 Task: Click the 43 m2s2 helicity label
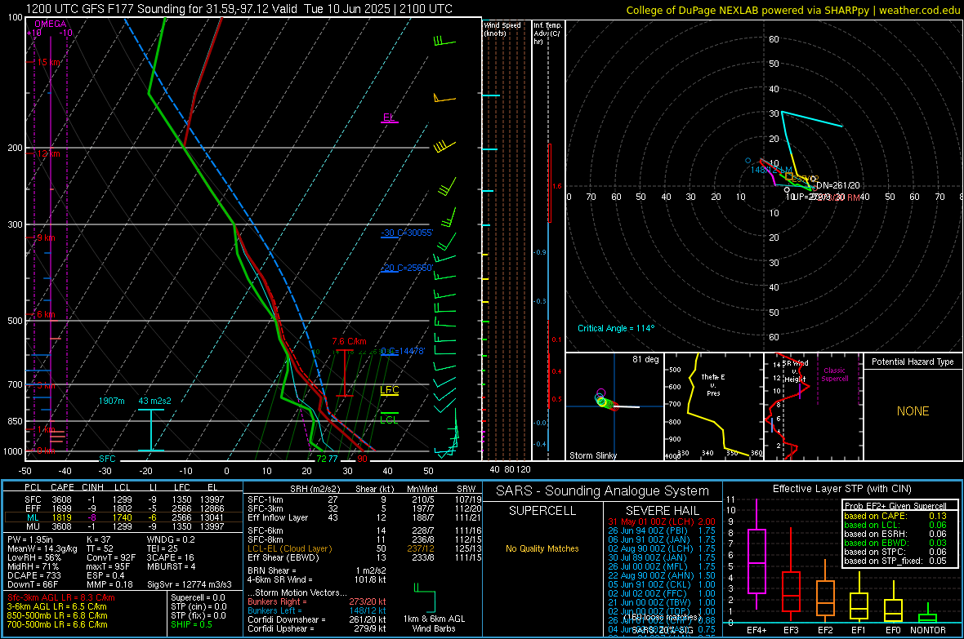point(155,401)
